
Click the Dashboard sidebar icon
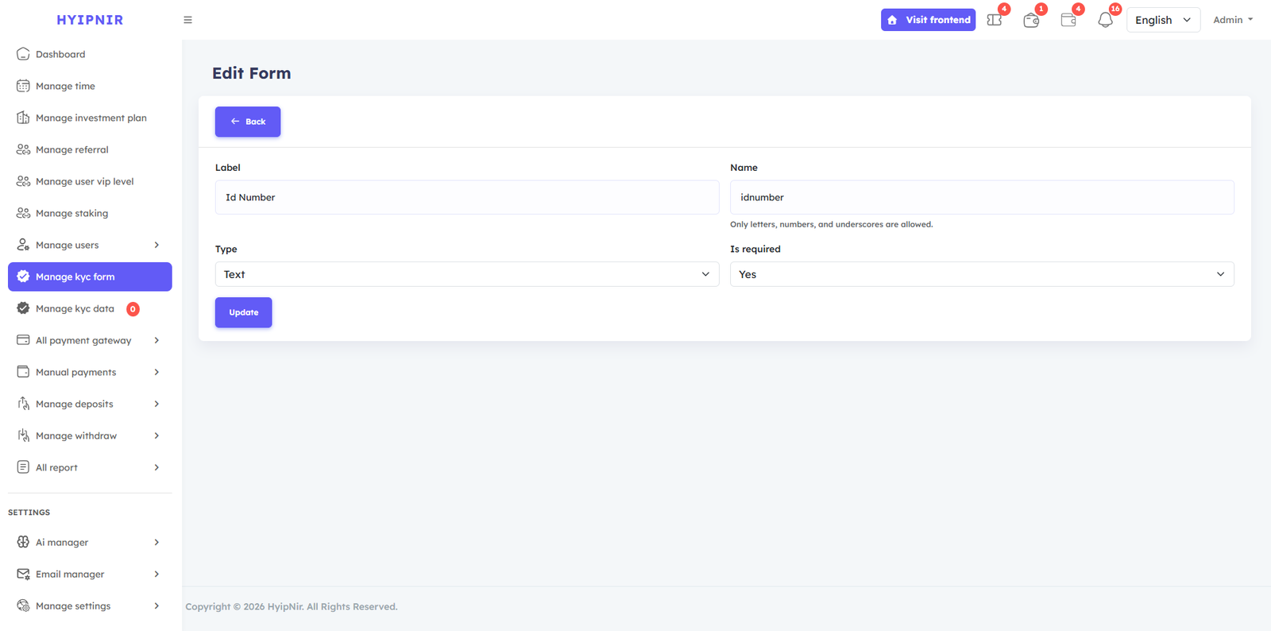(x=23, y=54)
